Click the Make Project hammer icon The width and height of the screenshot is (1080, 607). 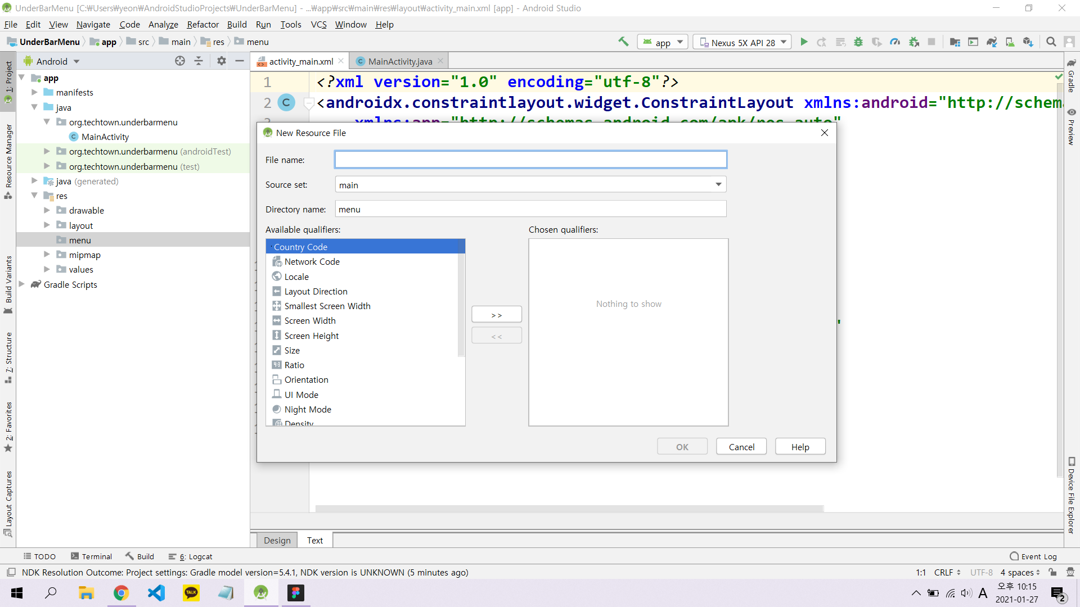click(623, 42)
